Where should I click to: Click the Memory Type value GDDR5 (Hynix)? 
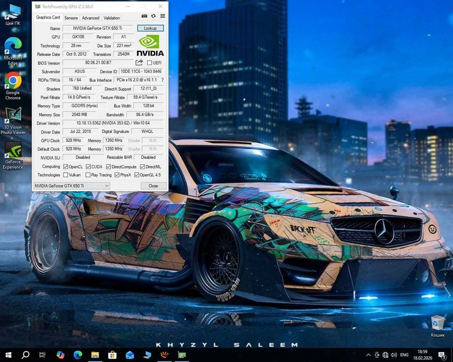84,105
